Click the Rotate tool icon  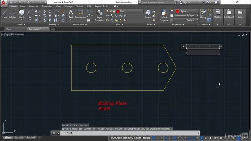pyautogui.click(x=50, y=11)
